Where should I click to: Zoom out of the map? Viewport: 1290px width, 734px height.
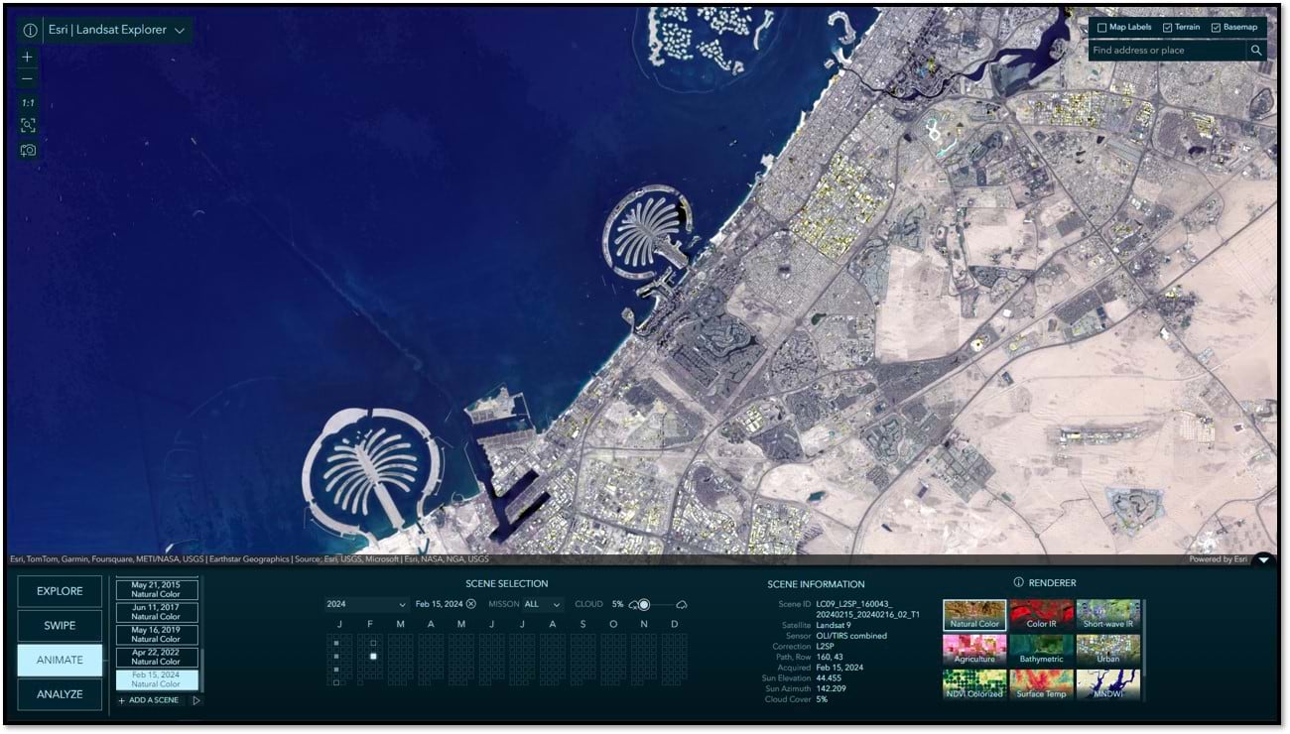[x=28, y=79]
